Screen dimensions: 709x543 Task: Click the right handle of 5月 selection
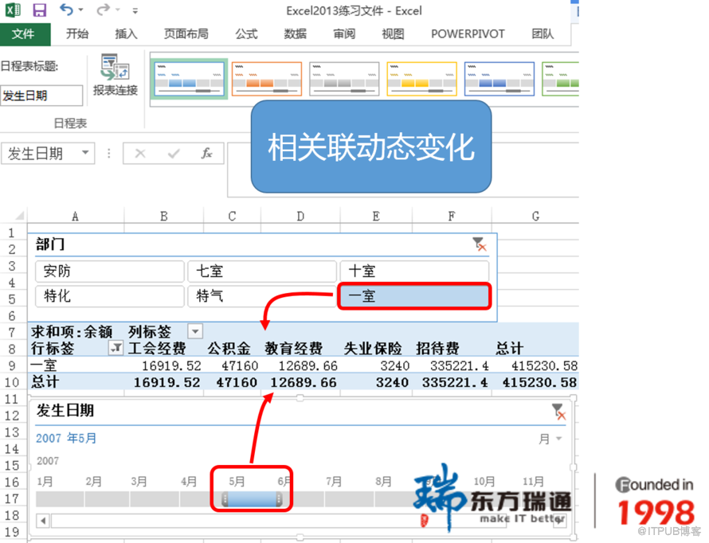tap(280, 498)
